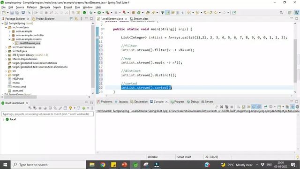Click the Console settings gear icon

coord(297,107)
